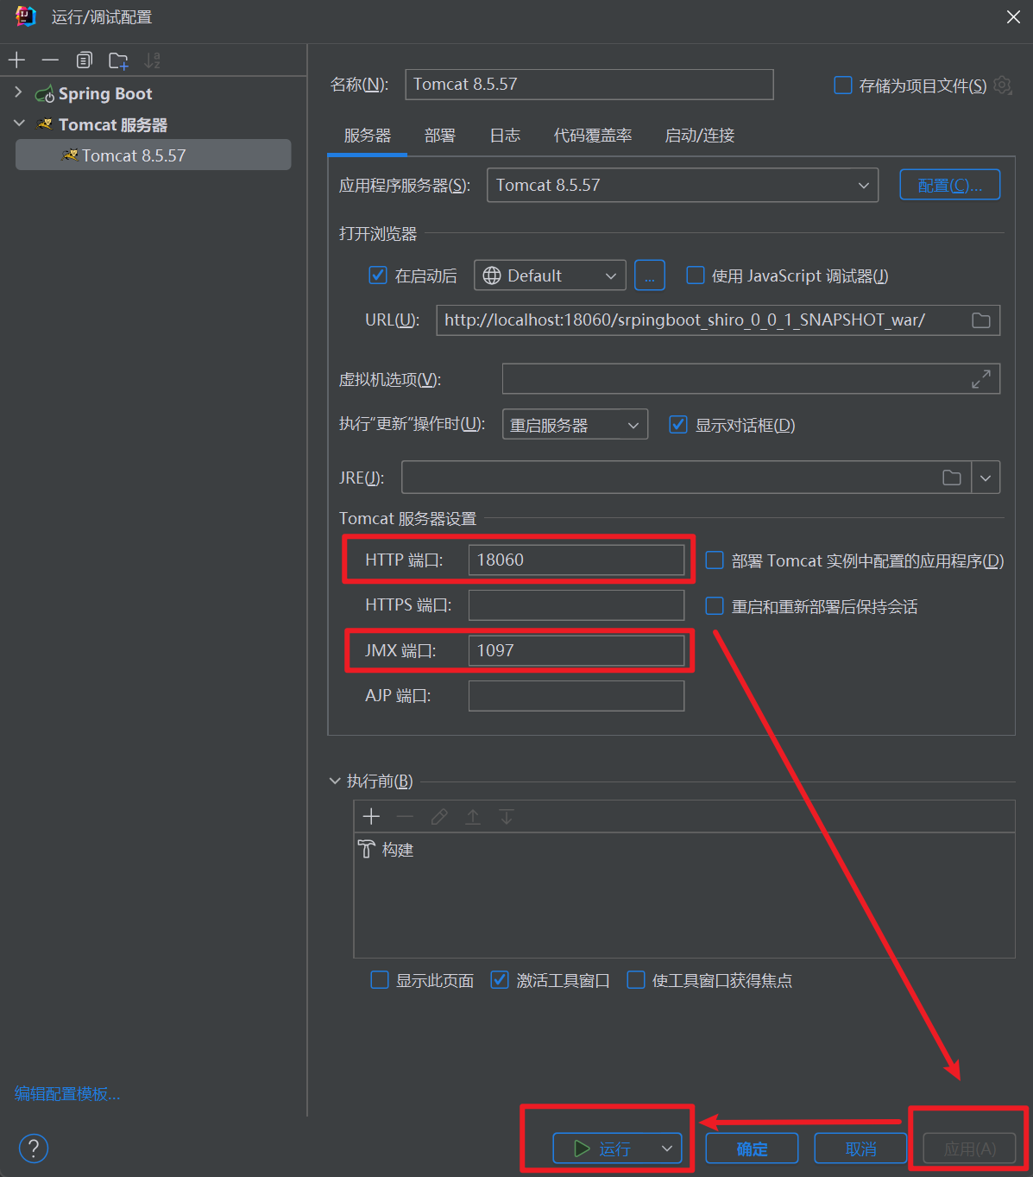Toggle 显示对话框 checkbox

(x=678, y=425)
